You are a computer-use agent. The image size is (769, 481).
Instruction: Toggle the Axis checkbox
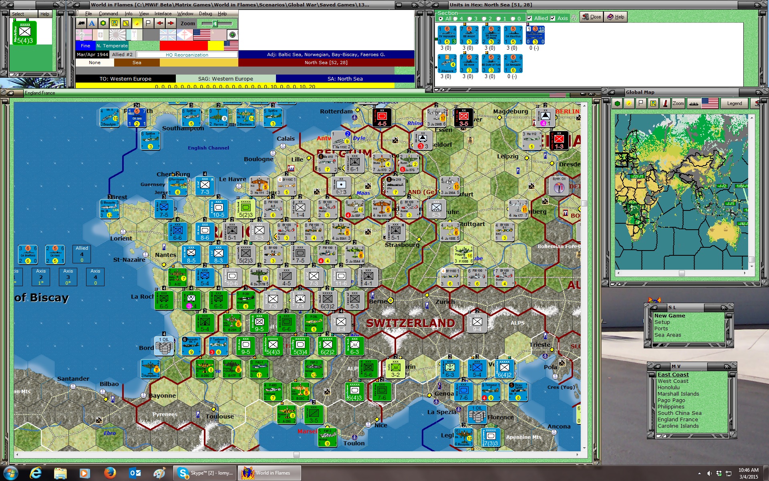pyautogui.click(x=553, y=18)
